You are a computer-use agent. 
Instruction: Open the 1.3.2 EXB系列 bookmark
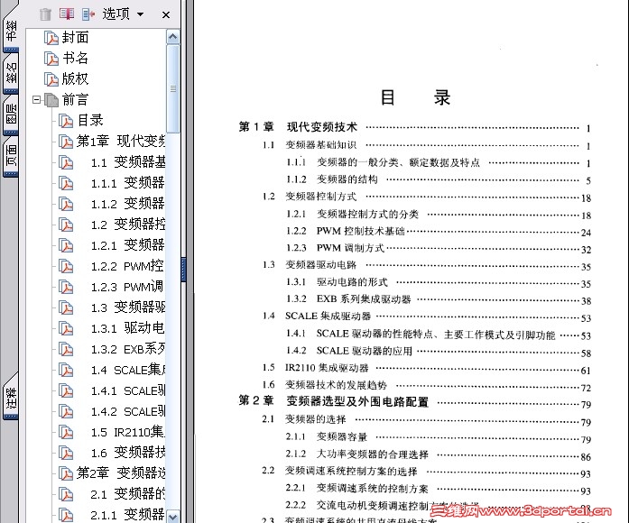coord(128,349)
